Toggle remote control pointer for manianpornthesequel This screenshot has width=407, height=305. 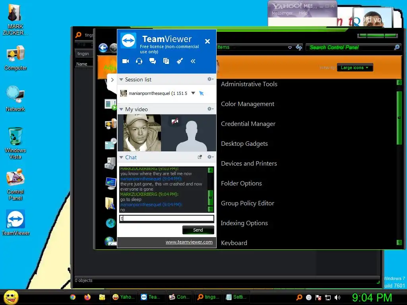point(202,93)
